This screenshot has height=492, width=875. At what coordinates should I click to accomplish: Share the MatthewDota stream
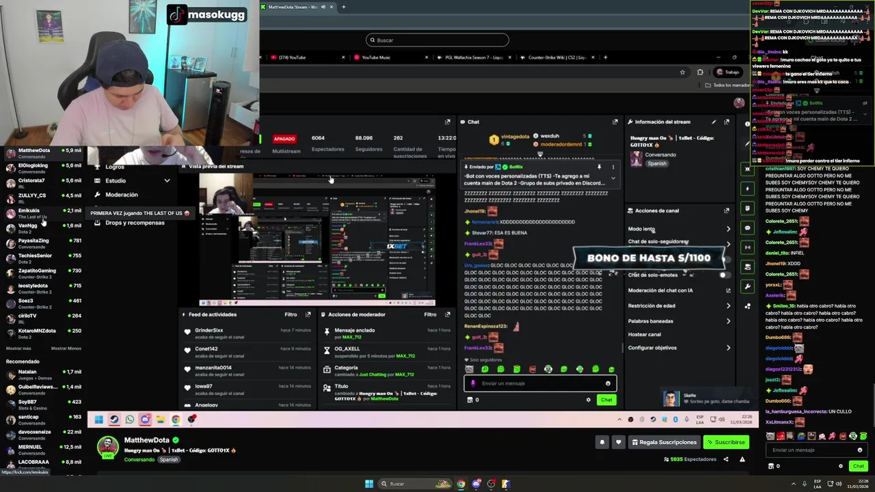(x=726, y=459)
